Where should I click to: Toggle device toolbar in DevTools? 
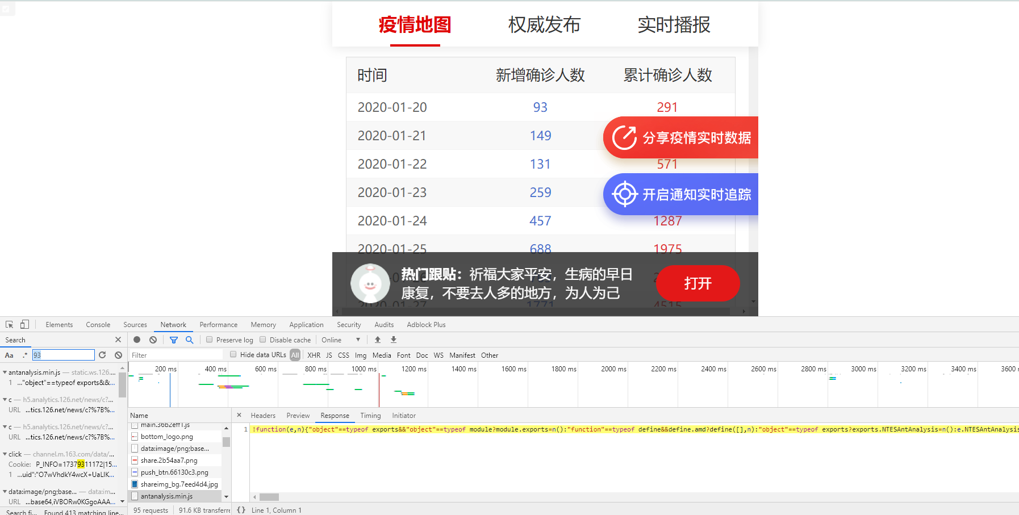pos(24,324)
